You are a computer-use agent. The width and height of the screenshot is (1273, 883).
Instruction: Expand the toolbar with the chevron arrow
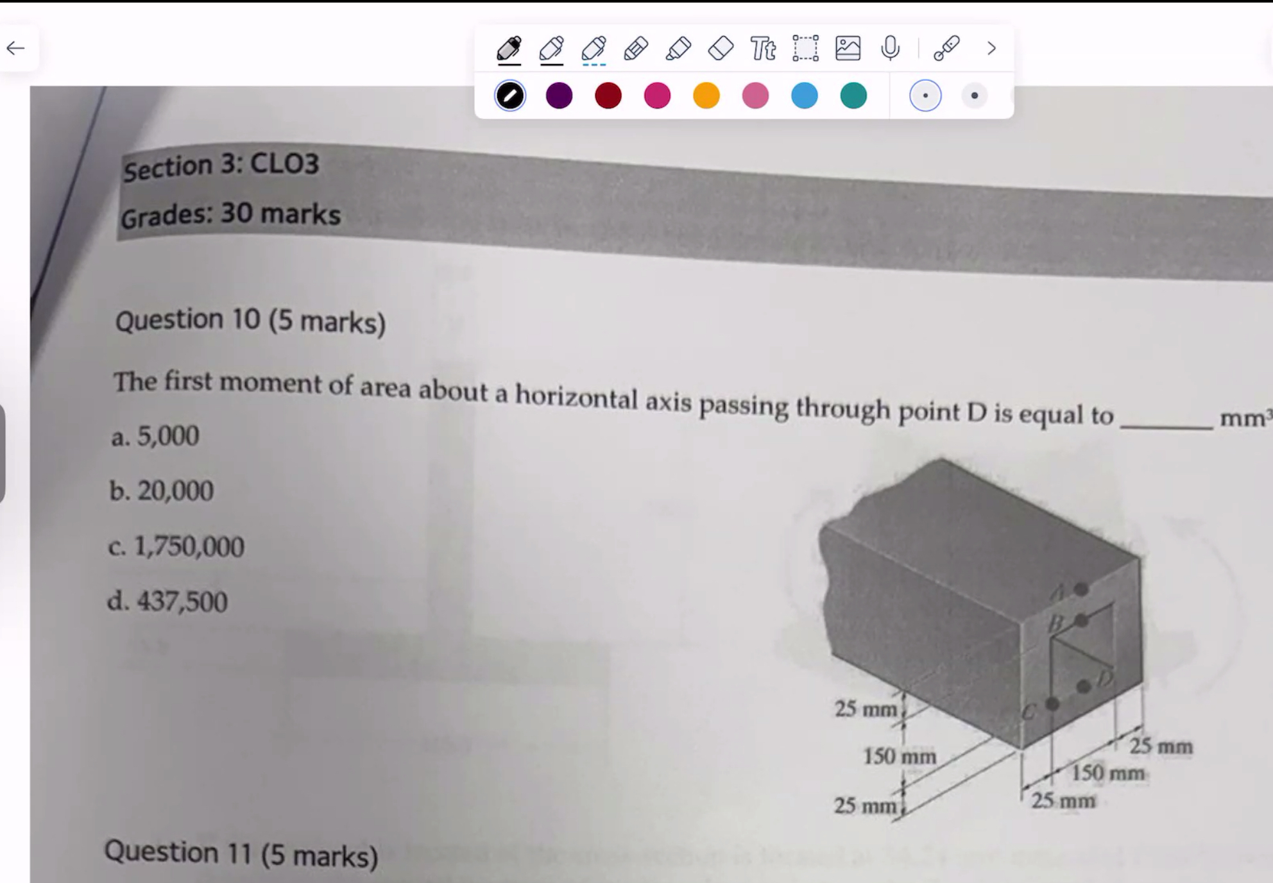[990, 49]
